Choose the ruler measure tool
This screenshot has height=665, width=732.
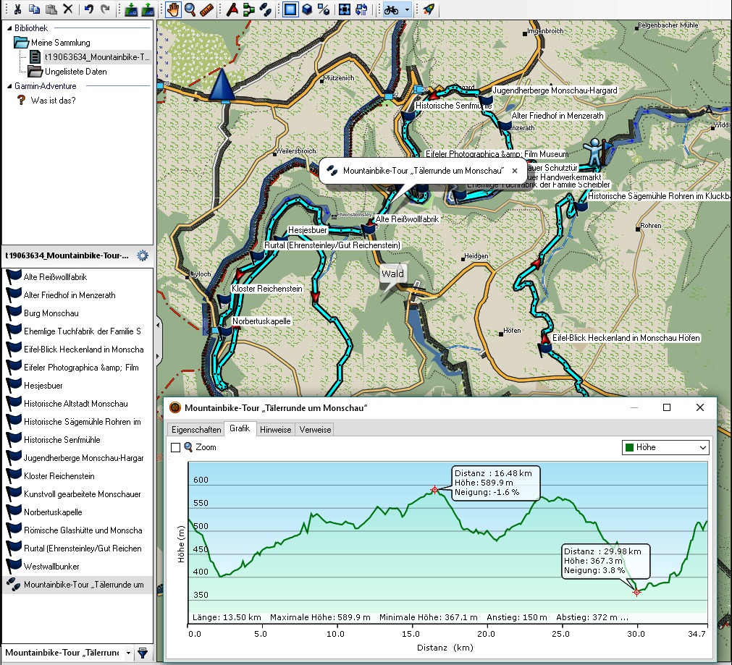pos(208,9)
